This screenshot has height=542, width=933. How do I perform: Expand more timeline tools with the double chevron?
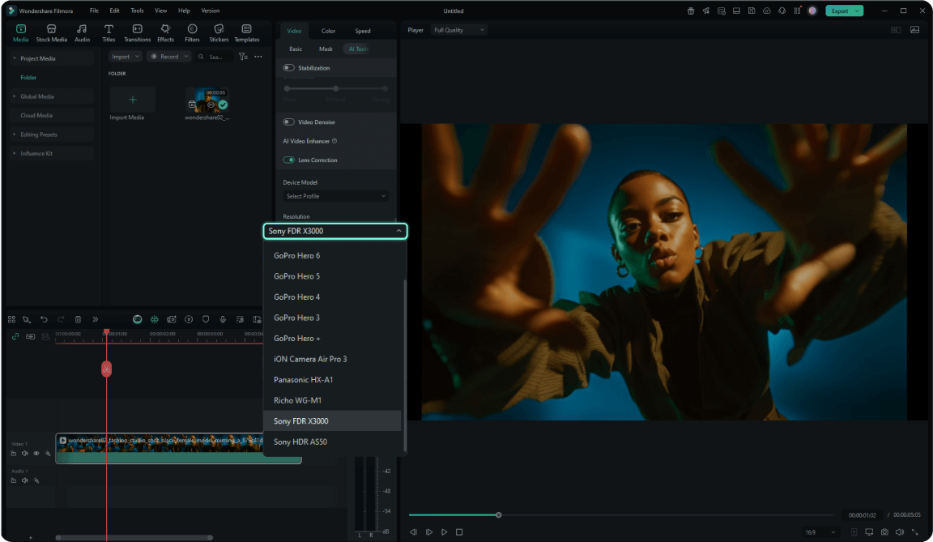click(x=96, y=319)
